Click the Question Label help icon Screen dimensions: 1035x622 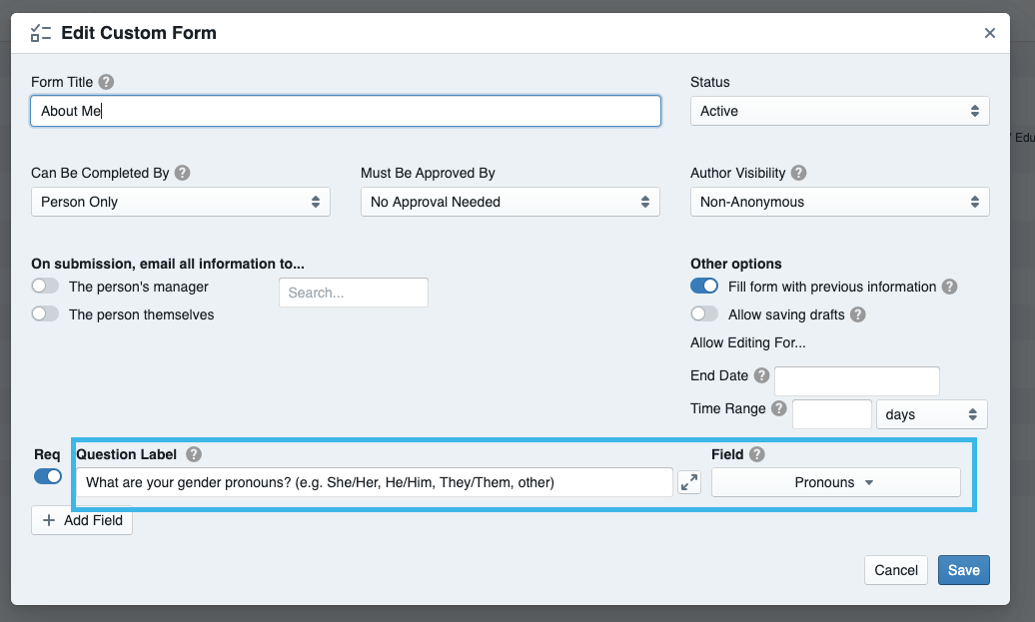tap(194, 454)
